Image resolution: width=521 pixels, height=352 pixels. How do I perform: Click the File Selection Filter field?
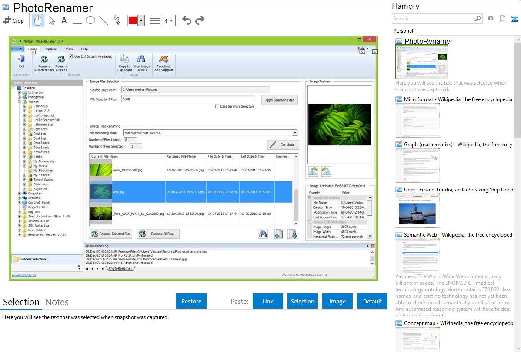[188, 99]
